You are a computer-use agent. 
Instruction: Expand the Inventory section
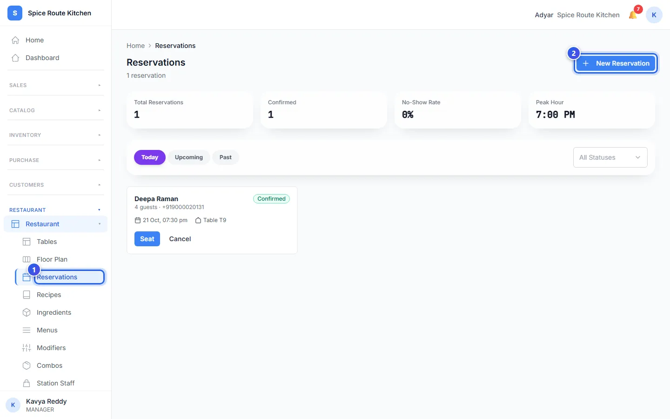[56, 135]
